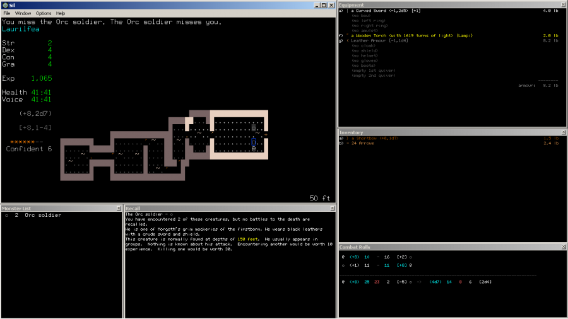
Task: Click the Leather Armour row in Equipment
Action: click(x=449, y=41)
